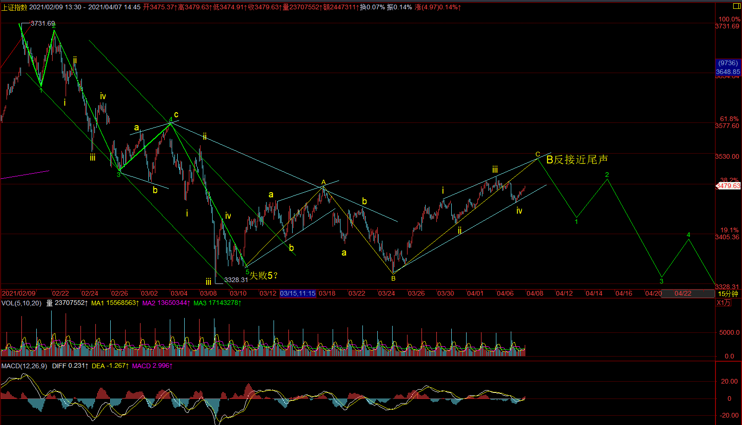The width and height of the screenshot is (742, 425).
Task: Click the MACD(12,26,9) indicator label
Action: point(24,366)
